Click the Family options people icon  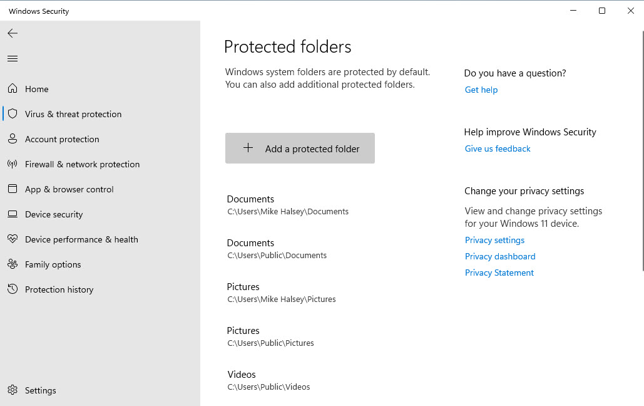click(13, 264)
